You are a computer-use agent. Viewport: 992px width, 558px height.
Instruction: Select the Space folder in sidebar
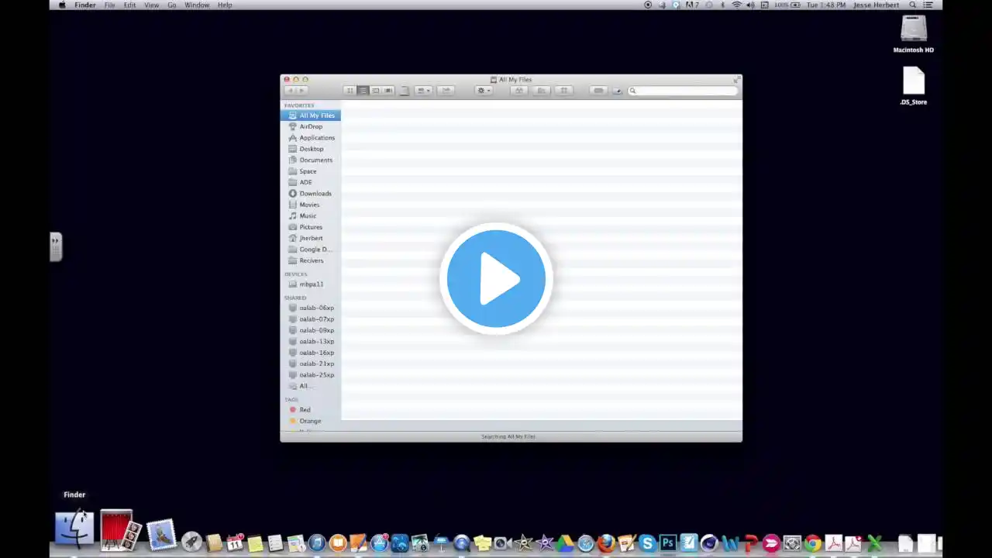311,171
